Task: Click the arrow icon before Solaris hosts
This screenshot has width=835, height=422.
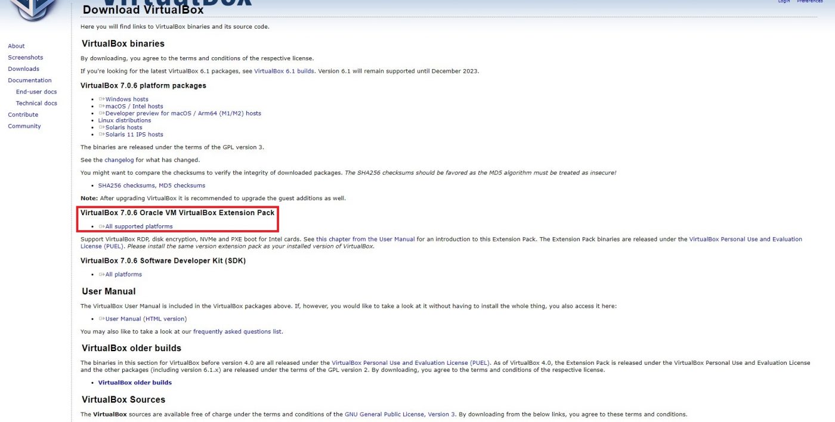Action: pos(101,128)
